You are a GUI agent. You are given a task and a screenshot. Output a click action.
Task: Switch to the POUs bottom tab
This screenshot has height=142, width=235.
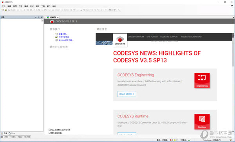pyautogui.click(x=12, y=133)
